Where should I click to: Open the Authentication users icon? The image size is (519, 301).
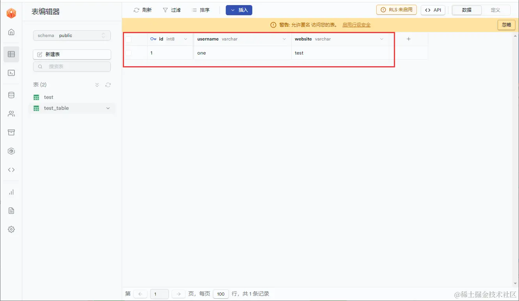(11, 114)
